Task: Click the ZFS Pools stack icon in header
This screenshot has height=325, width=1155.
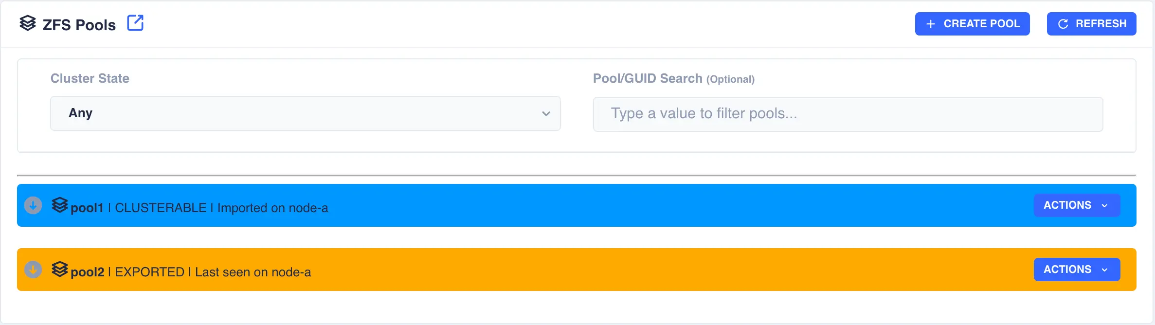Action: coord(28,23)
